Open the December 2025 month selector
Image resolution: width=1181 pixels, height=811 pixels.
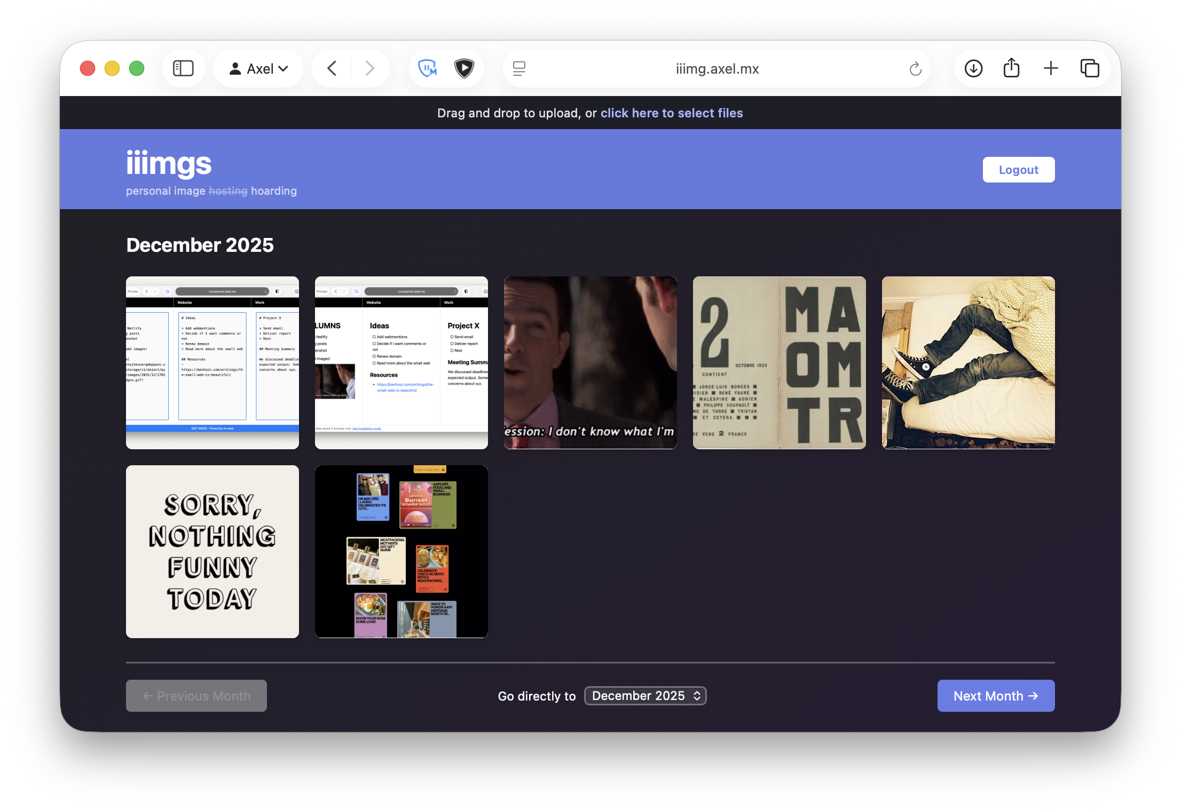pos(645,696)
